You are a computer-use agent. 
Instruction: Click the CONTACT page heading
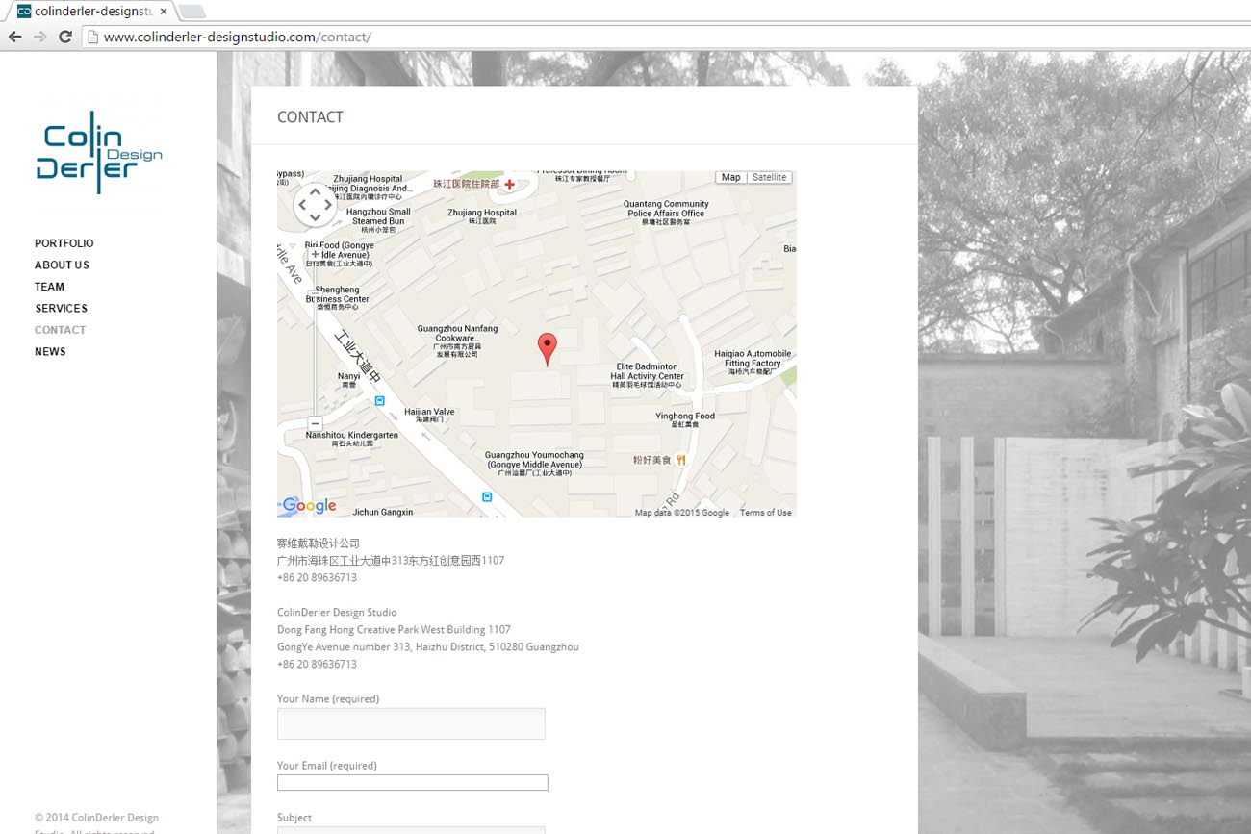click(310, 117)
